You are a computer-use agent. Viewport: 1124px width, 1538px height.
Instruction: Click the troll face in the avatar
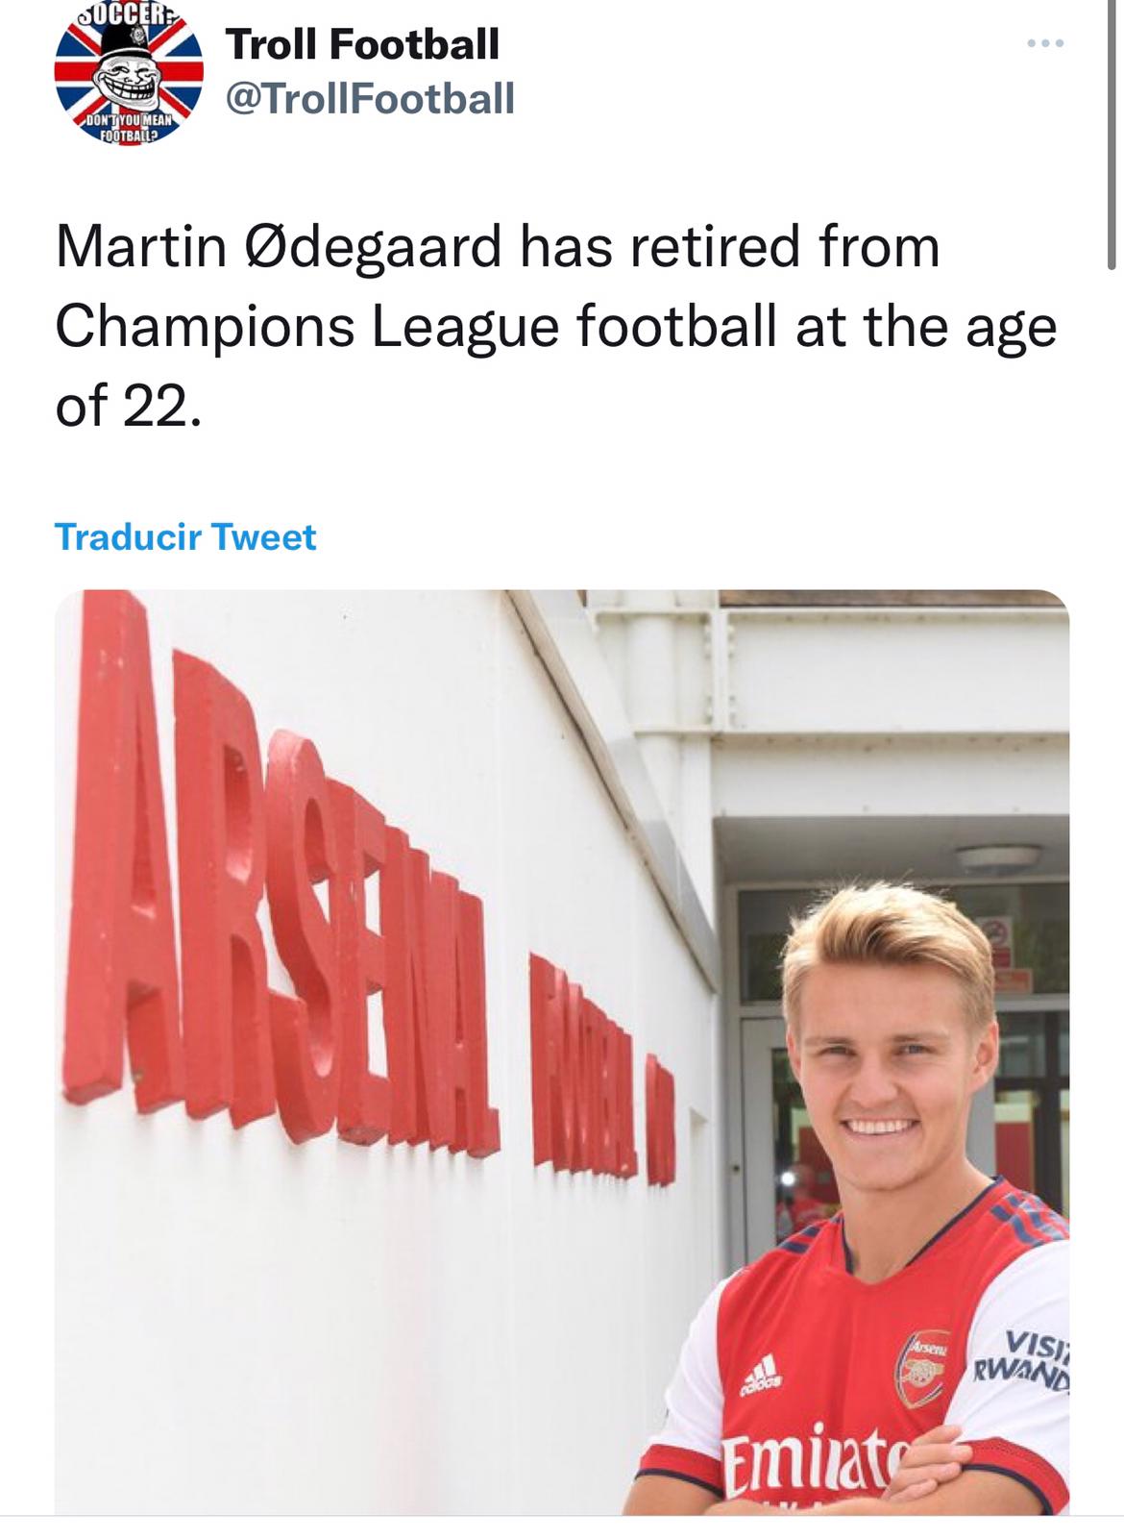click(x=129, y=77)
